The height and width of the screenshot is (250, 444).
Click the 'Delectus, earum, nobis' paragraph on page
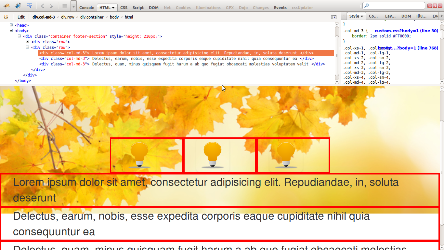click(191, 224)
